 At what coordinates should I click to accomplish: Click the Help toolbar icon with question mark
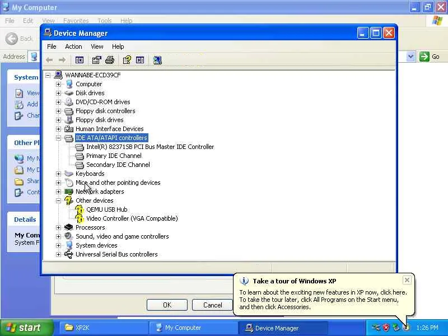click(127, 60)
